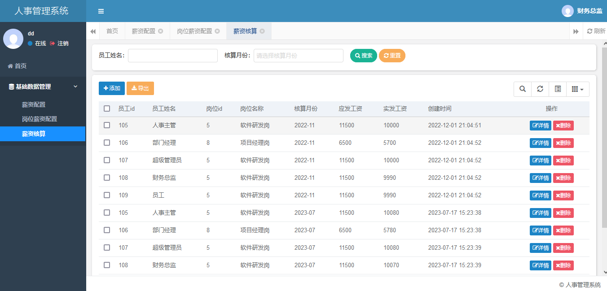
Task: Click the hamburger menu icon to collapse sidebar
Action: click(x=101, y=11)
